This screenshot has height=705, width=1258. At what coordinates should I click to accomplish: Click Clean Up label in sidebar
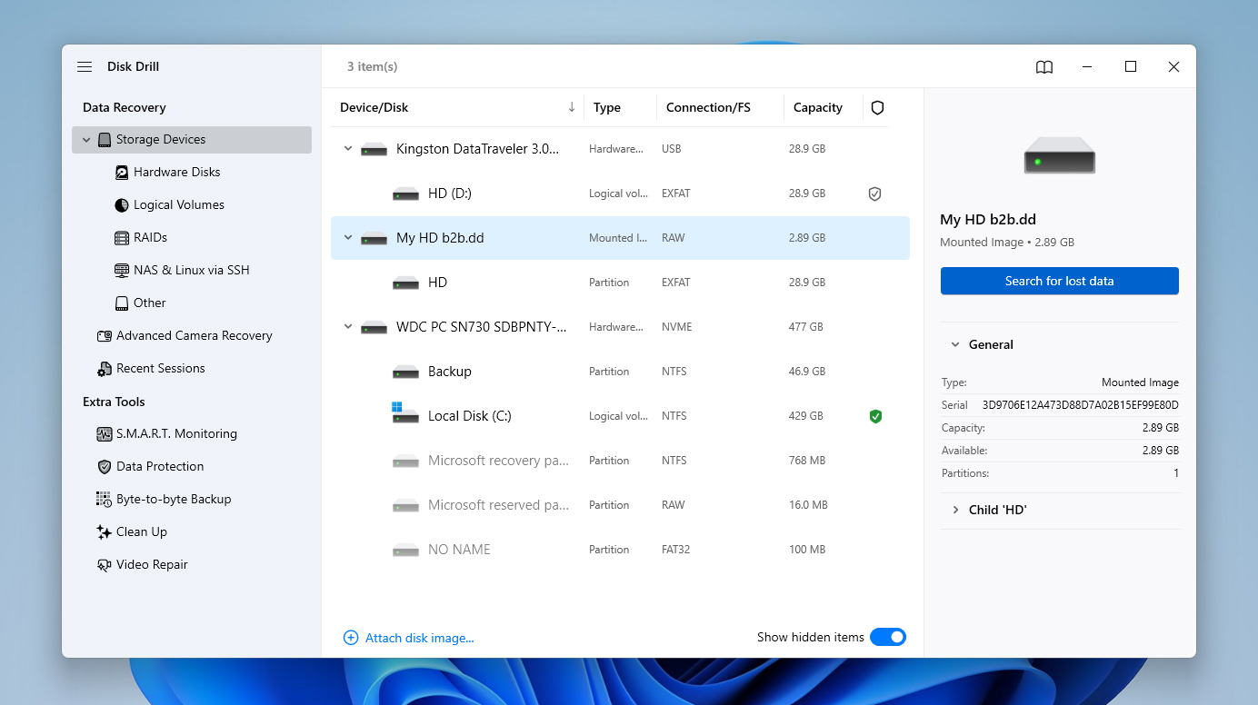click(142, 532)
